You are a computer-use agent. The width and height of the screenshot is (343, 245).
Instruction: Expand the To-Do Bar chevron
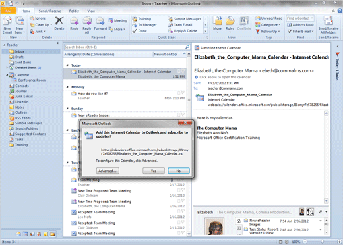coord(338,46)
